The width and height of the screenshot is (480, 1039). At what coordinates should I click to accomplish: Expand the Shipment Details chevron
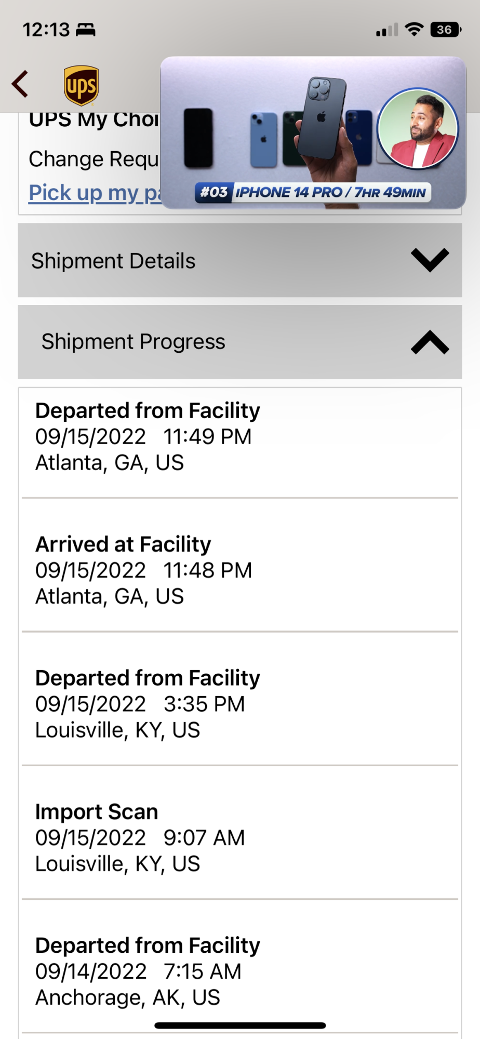click(430, 260)
